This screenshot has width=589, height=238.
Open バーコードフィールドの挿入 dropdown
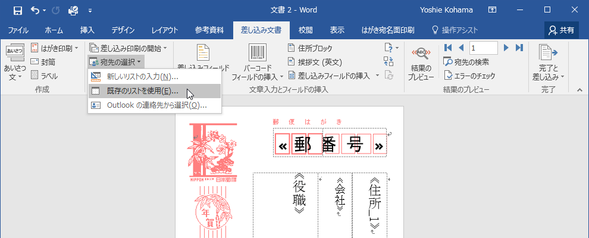click(257, 63)
